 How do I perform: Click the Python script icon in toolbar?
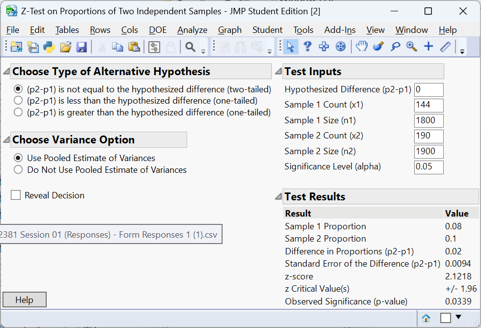[49, 47]
